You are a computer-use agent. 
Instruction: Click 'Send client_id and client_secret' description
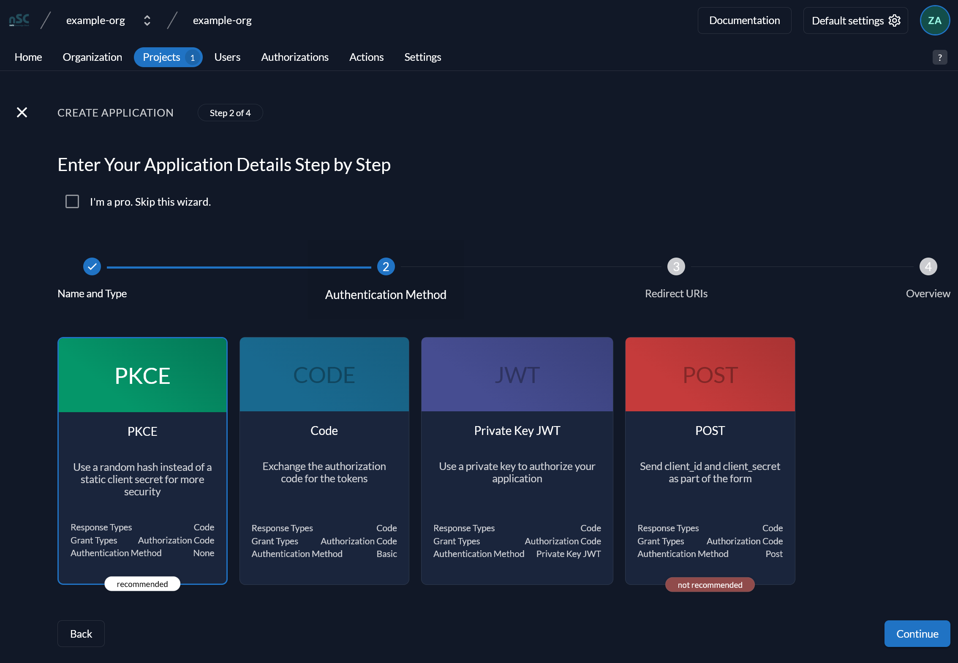point(710,472)
